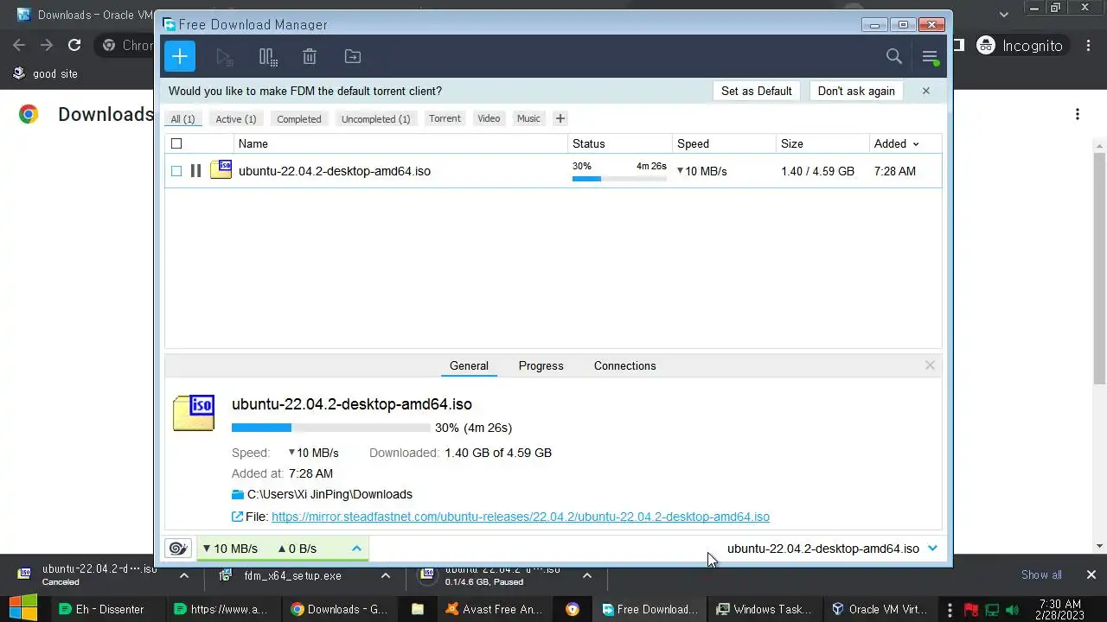The width and height of the screenshot is (1107, 622).
Task: Click the Incognito profile icon
Action: coord(986,46)
